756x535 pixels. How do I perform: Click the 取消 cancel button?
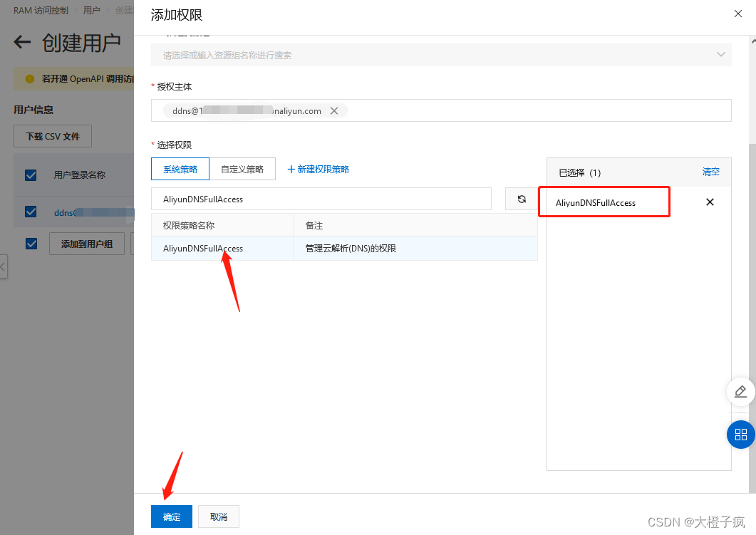point(218,516)
